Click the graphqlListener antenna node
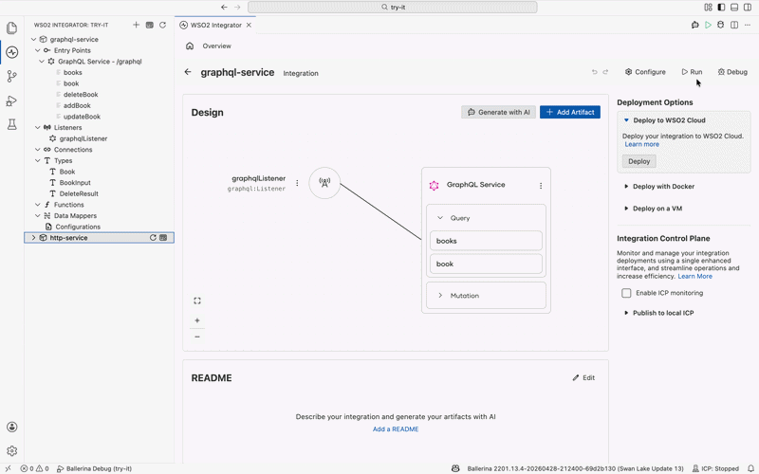This screenshot has height=474, width=759. (324, 183)
